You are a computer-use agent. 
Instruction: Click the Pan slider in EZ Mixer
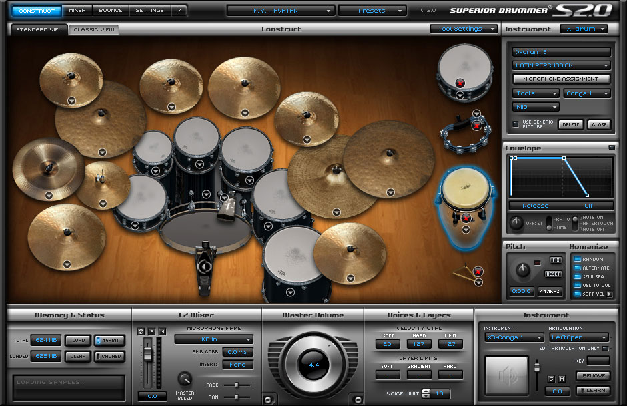point(236,397)
